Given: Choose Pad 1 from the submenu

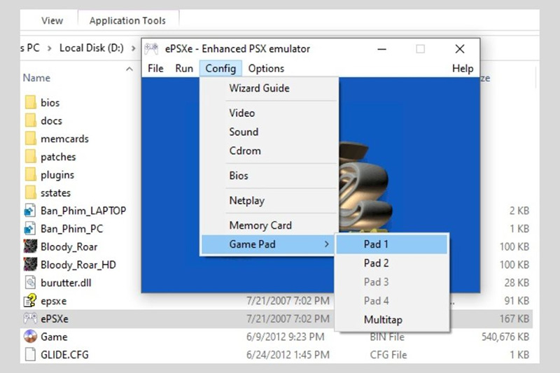Looking at the screenshot, I should (x=376, y=244).
